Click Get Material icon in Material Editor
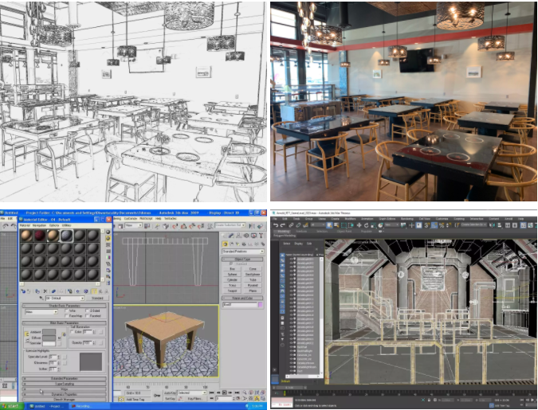 tap(23, 291)
